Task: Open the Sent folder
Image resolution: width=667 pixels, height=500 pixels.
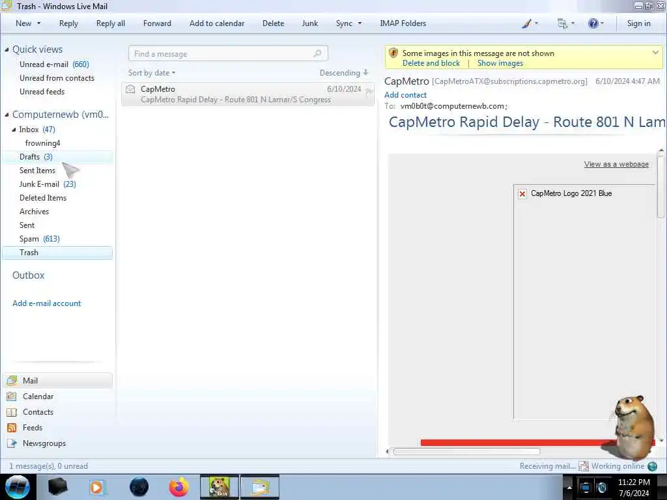Action: (27, 225)
